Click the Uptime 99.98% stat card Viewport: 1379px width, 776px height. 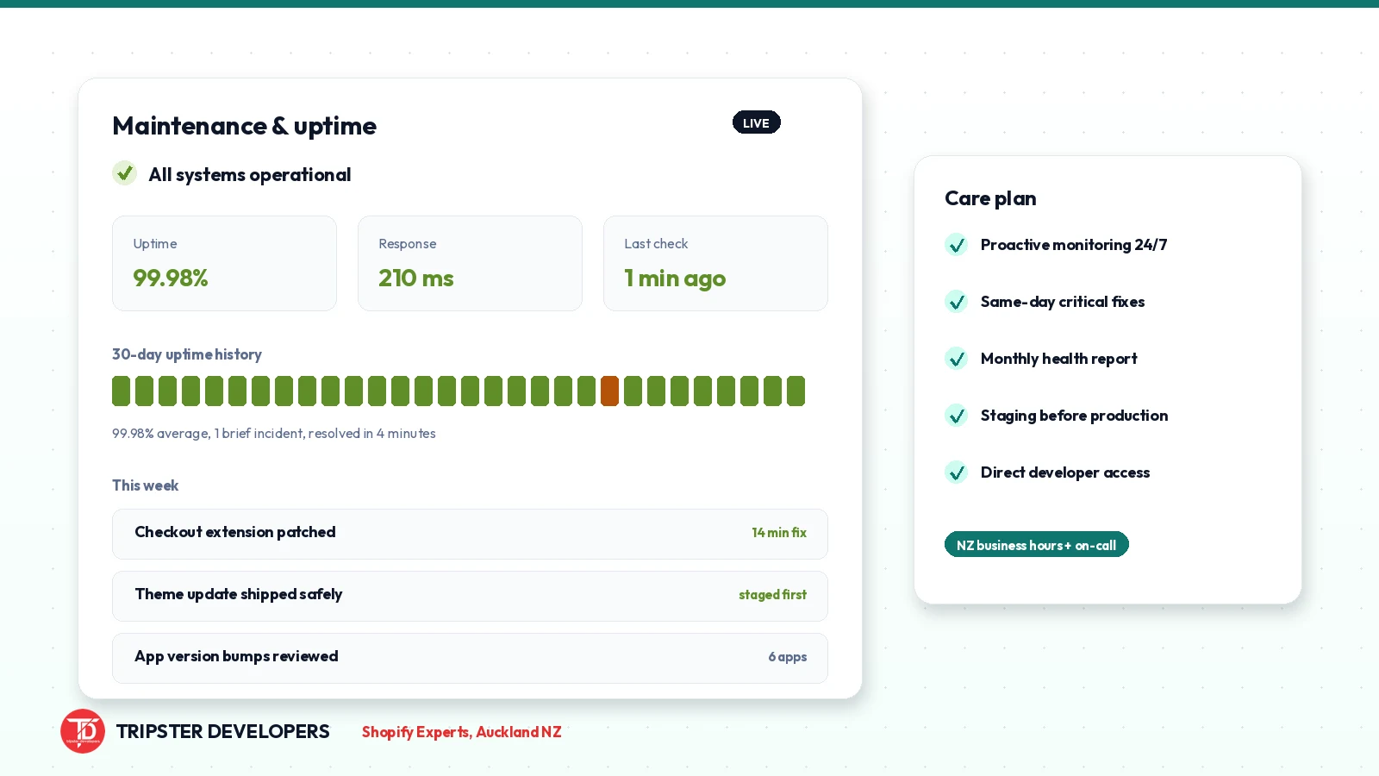pyautogui.click(x=224, y=263)
